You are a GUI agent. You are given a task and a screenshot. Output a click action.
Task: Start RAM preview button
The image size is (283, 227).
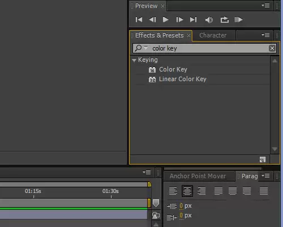pyautogui.click(x=238, y=20)
